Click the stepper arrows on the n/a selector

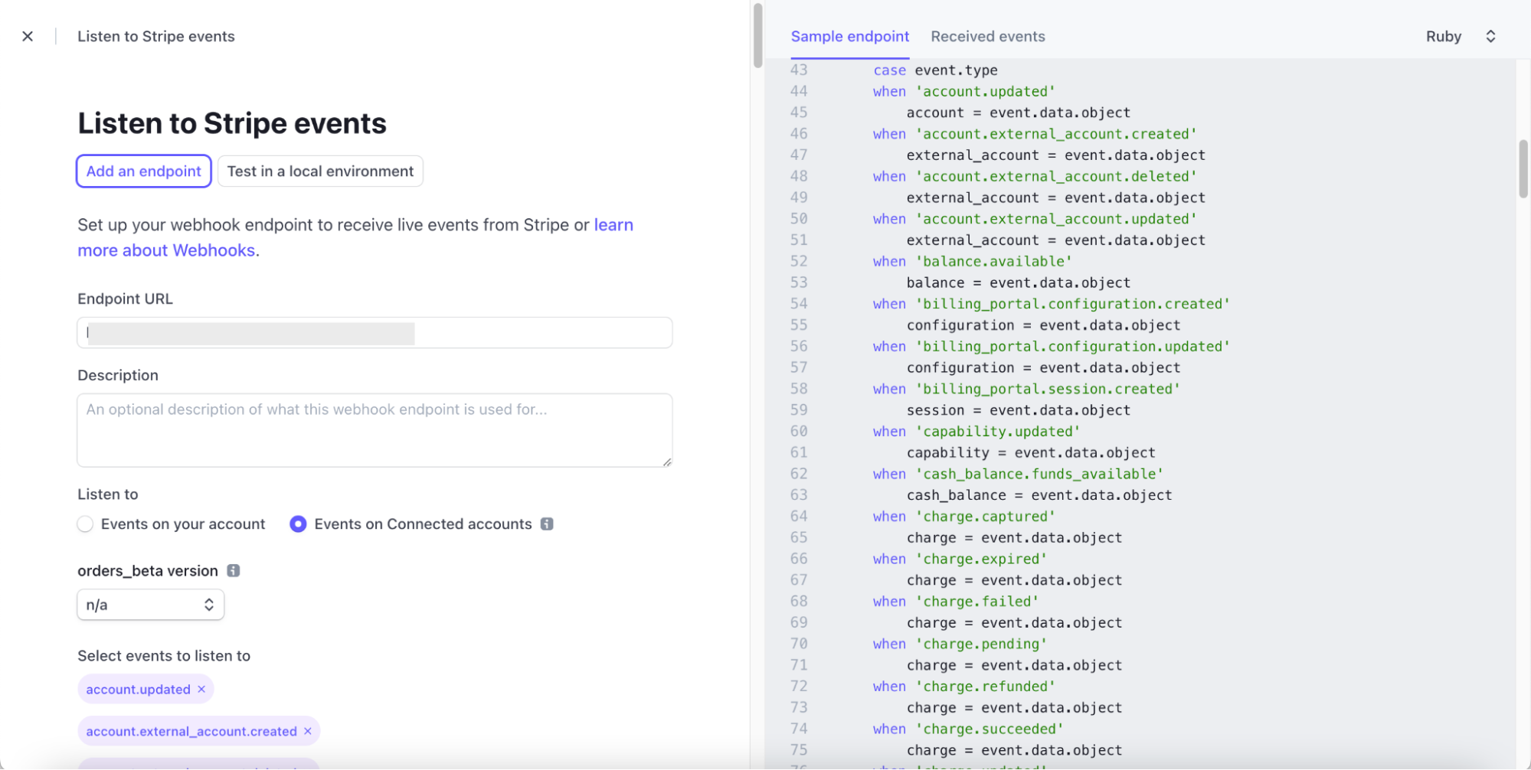point(208,605)
